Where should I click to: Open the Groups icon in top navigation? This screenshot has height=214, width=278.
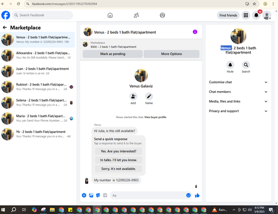click(x=162, y=15)
